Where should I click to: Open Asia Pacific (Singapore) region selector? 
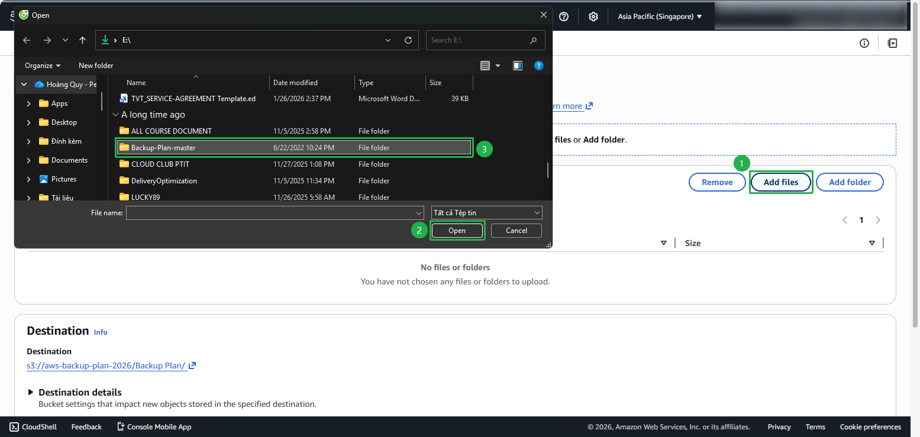tap(660, 17)
